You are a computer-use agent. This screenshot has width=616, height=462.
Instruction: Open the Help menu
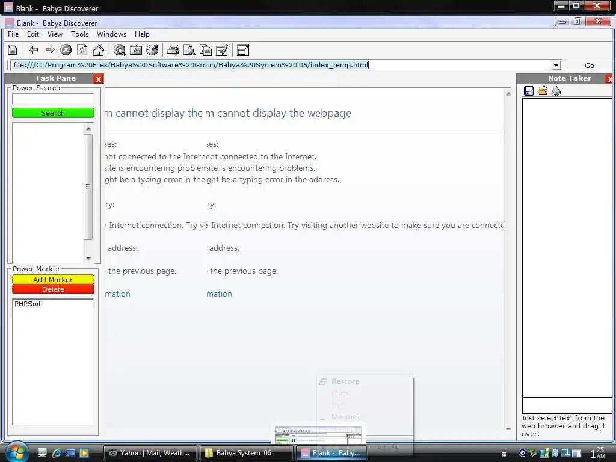(x=142, y=34)
